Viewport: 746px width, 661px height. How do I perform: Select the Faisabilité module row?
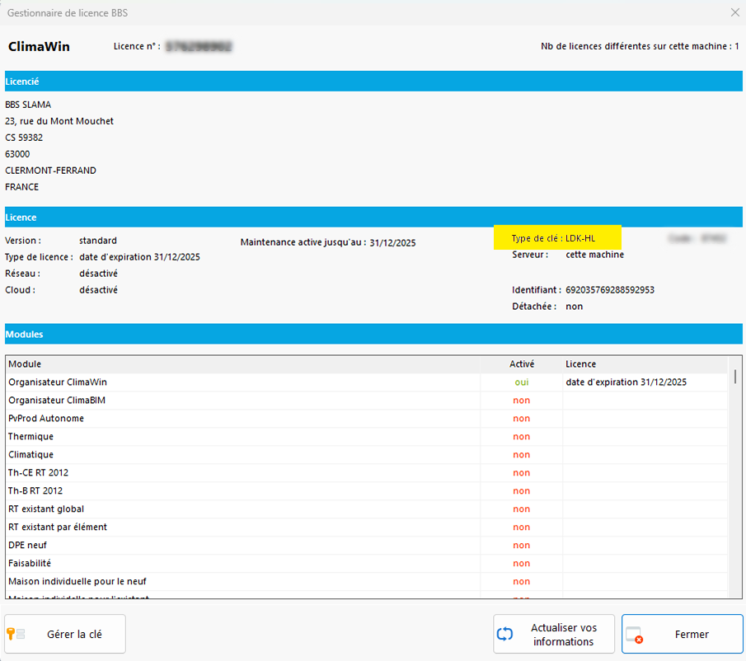366,563
